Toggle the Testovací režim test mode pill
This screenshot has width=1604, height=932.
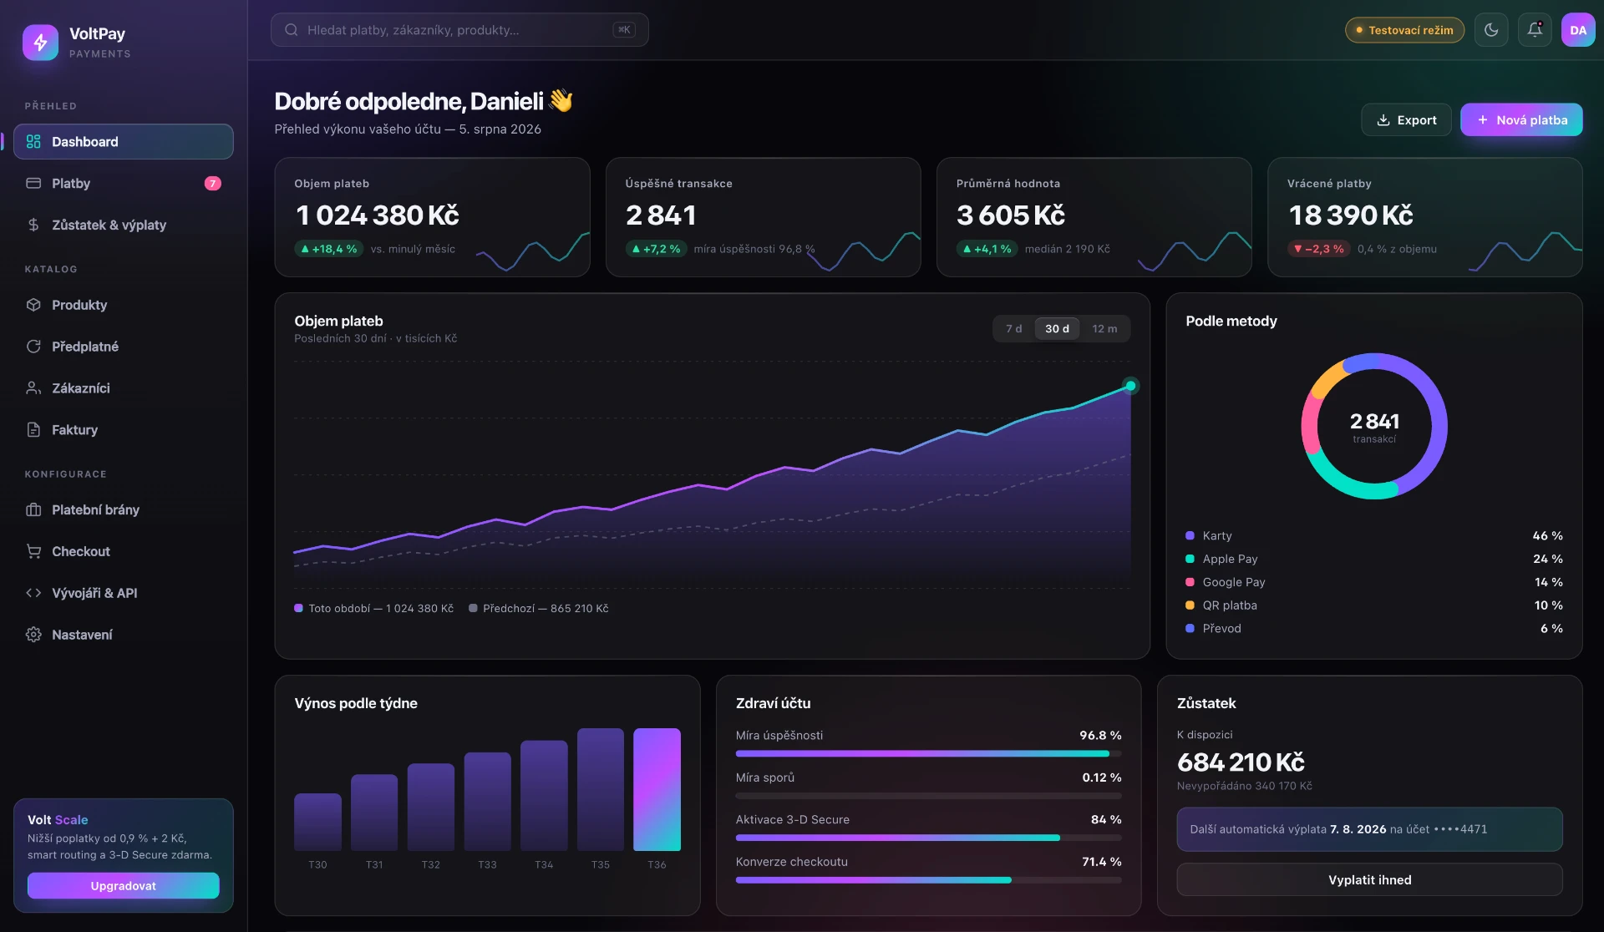point(1404,30)
